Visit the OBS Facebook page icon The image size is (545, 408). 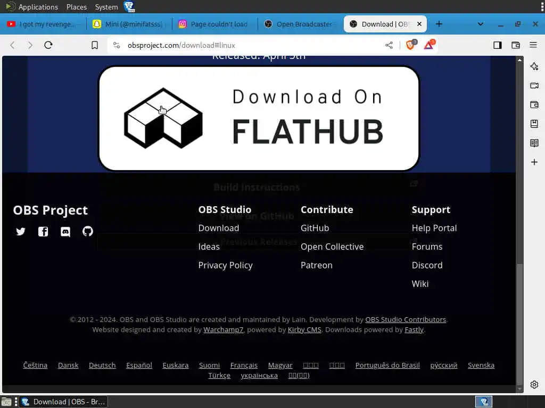[x=43, y=232]
